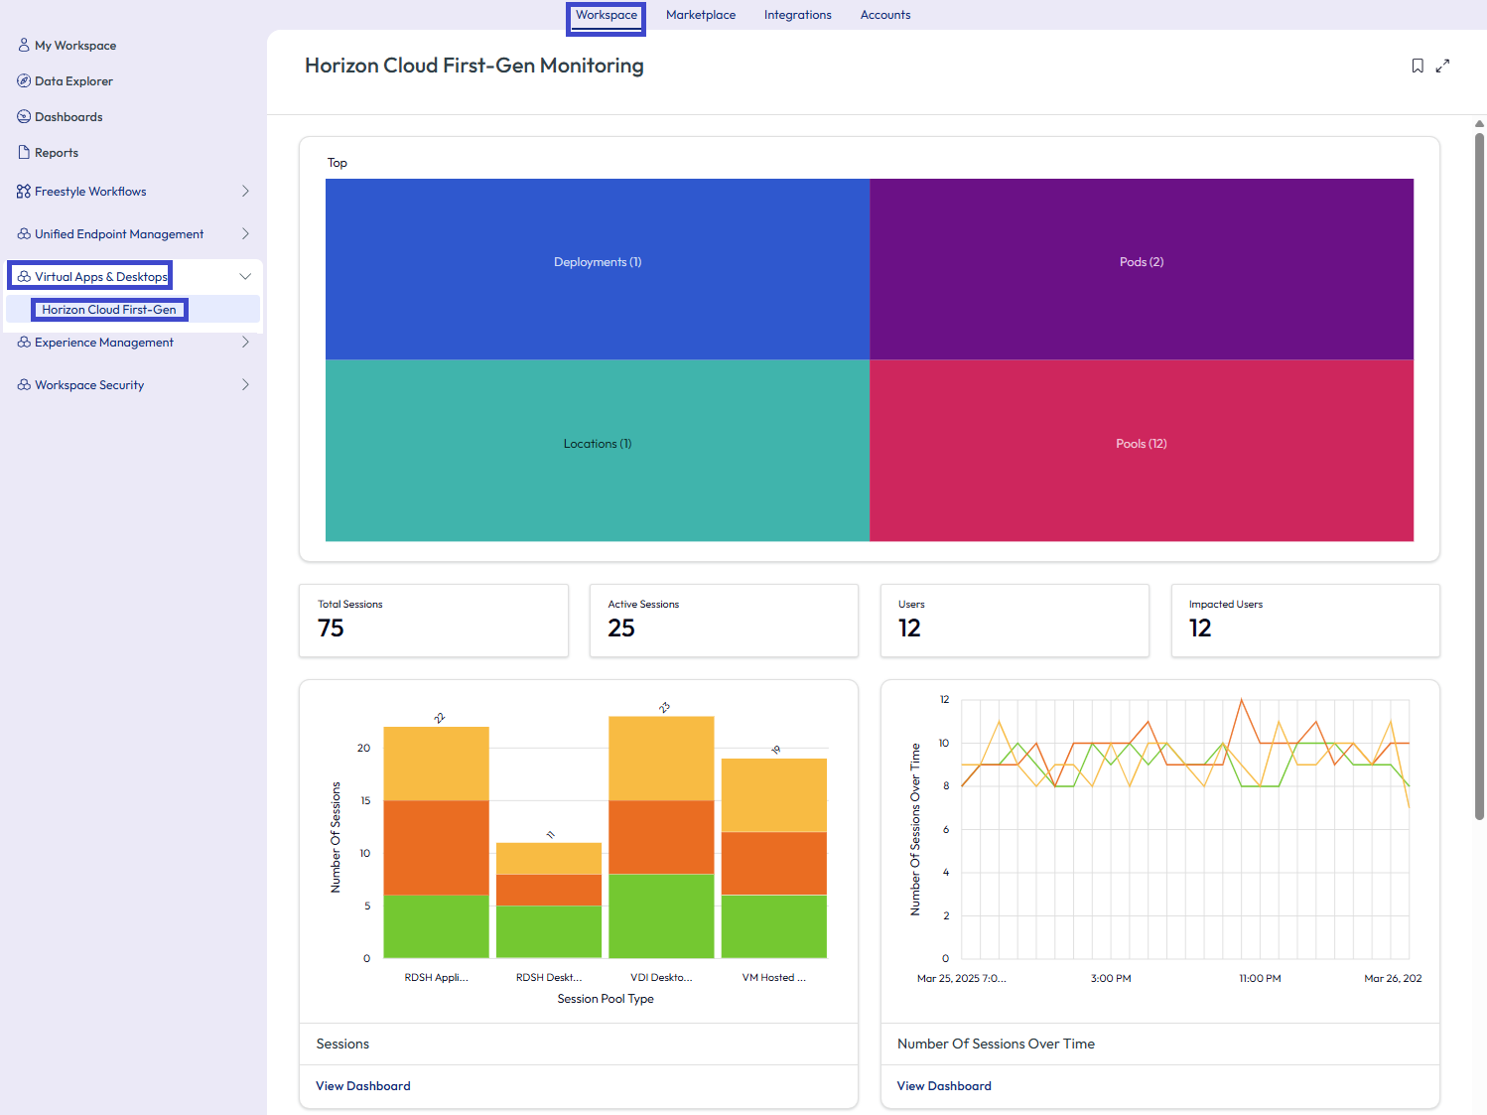This screenshot has height=1115, width=1487.
Task: Click the scrollbar up arrow
Action: click(1479, 124)
